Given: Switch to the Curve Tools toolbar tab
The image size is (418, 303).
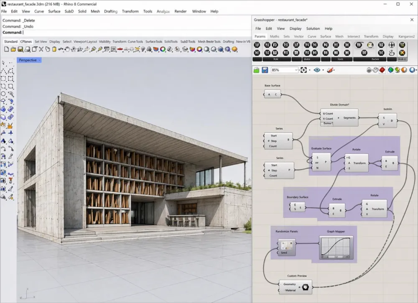Looking at the screenshot, I should point(135,41).
